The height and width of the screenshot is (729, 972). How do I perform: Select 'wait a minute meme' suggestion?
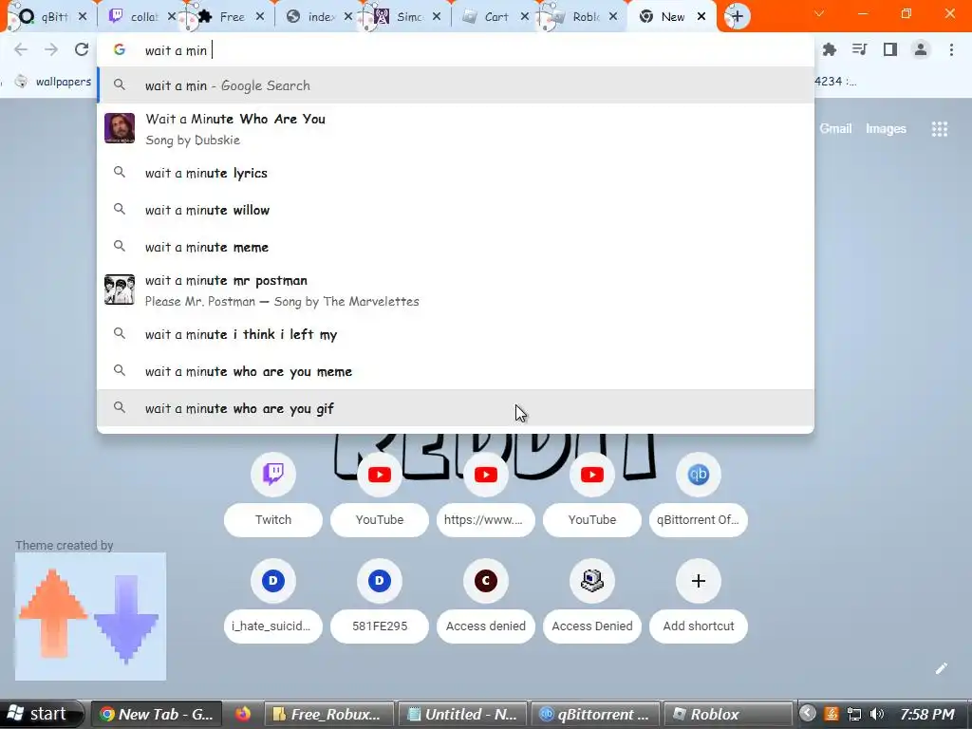[456, 247]
